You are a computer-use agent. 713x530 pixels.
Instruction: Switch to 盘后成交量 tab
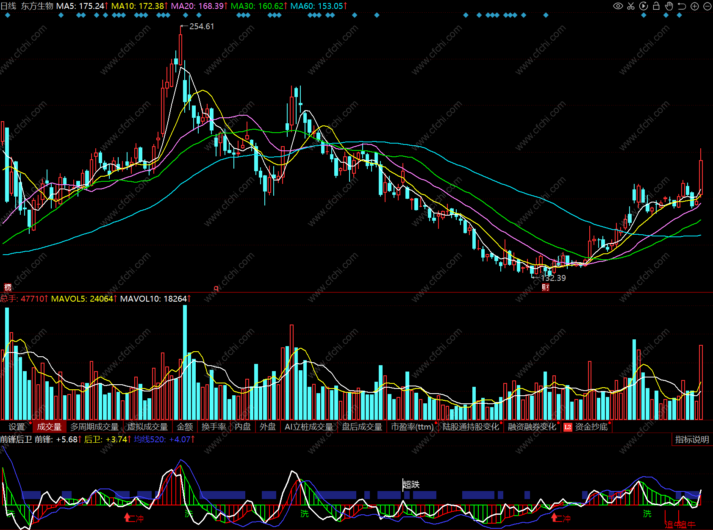(362, 427)
